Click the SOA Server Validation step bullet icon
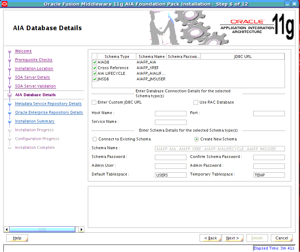The image size is (300, 252). (9, 86)
